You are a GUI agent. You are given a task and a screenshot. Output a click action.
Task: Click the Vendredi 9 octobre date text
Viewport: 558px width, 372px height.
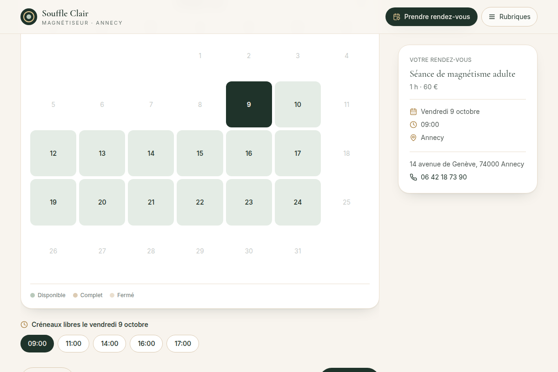[x=450, y=112]
